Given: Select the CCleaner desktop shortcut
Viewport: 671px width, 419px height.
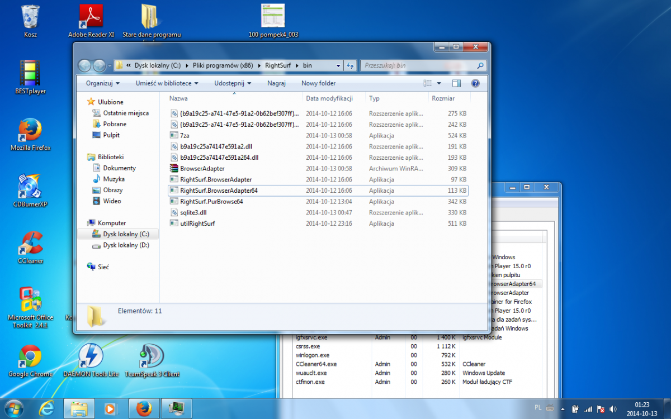Looking at the screenshot, I should 30,247.
